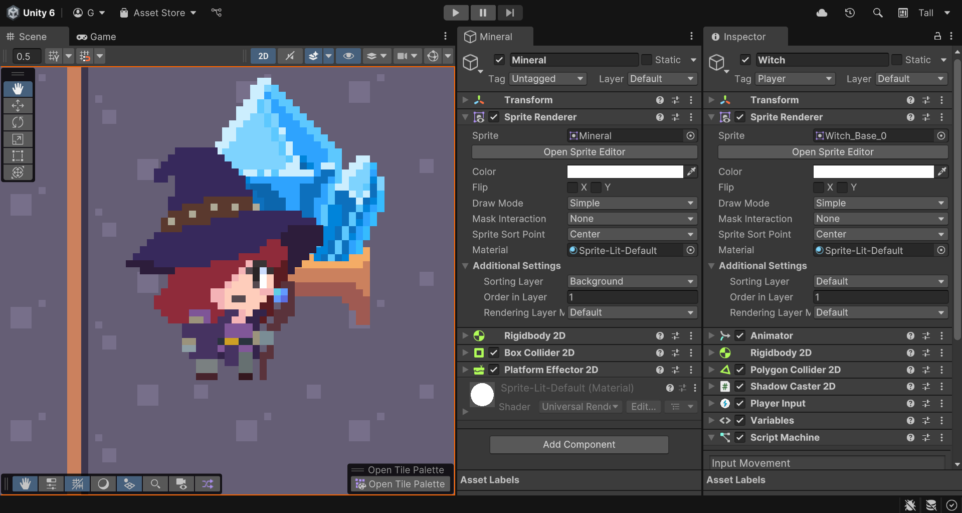Select the Rotate tool in scene toolbar
This screenshot has width=962, height=513.
coord(18,122)
